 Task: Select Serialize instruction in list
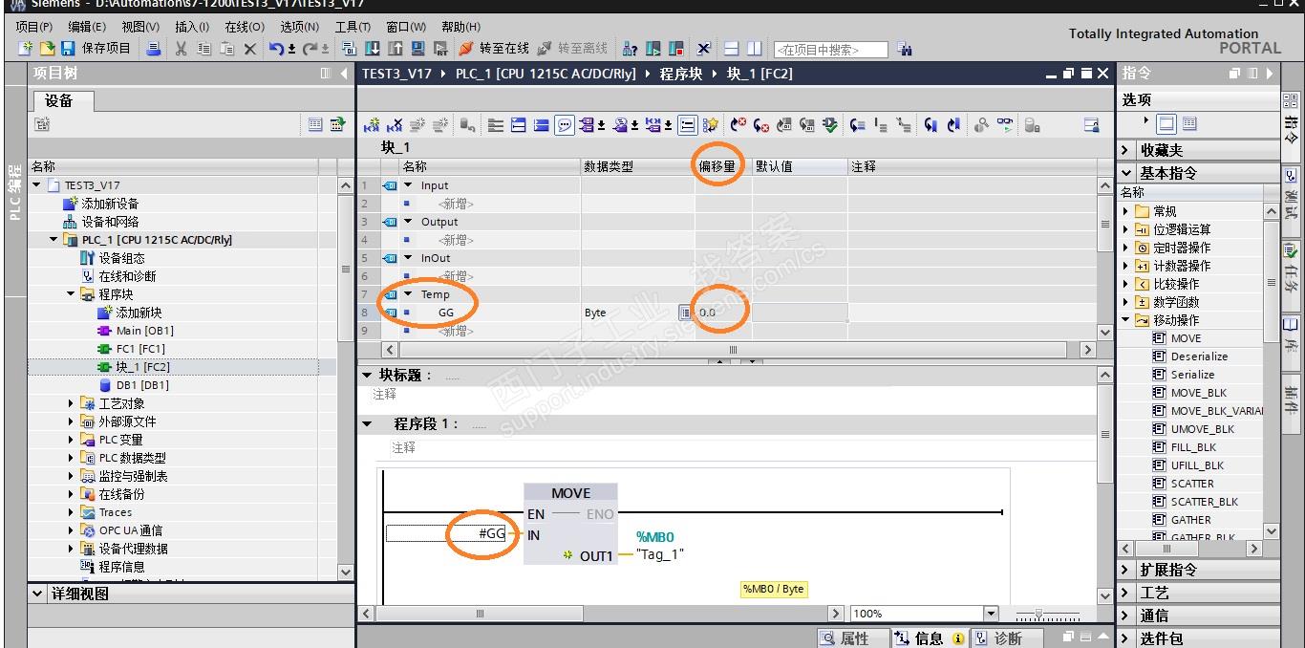coord(1192,375)
